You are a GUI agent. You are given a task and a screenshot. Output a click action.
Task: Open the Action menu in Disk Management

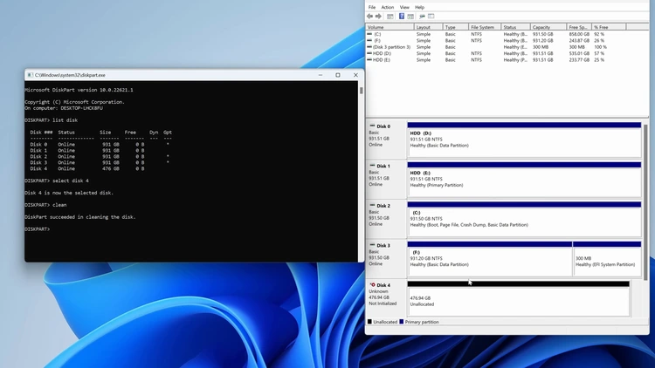[x=387, y=7]
